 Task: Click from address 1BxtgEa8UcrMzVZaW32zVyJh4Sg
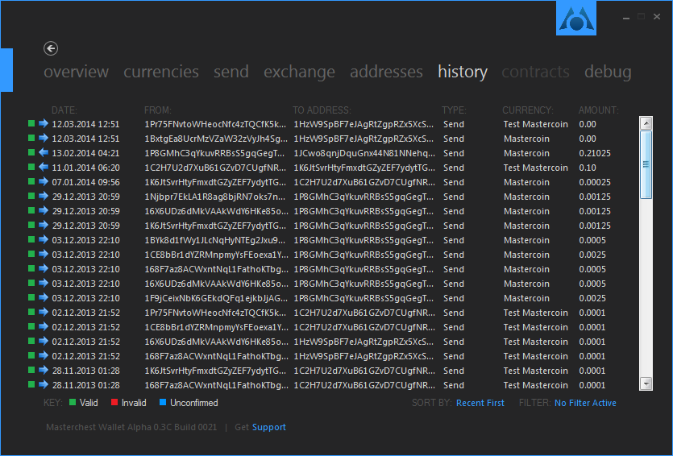pyautogui.click(x=216, y=139)
